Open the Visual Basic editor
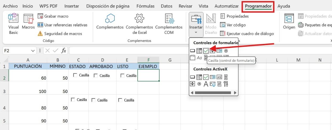This screenshot has width=332, height=130. point(14,24)
